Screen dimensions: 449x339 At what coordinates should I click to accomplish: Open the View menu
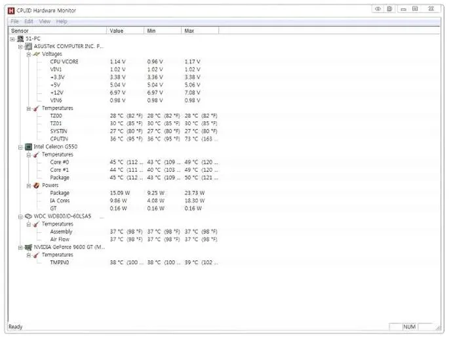point(45,22)
